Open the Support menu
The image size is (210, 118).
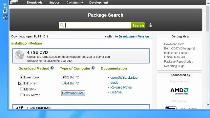pos(55,3)
